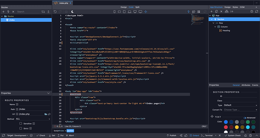This screenshot has height=138, width=260.
Task: Click the undo arrow in editor toolbar
Action: point(55,12)
